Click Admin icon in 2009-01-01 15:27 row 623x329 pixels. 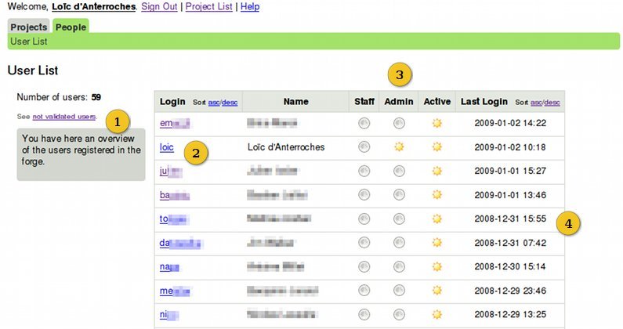399,172
